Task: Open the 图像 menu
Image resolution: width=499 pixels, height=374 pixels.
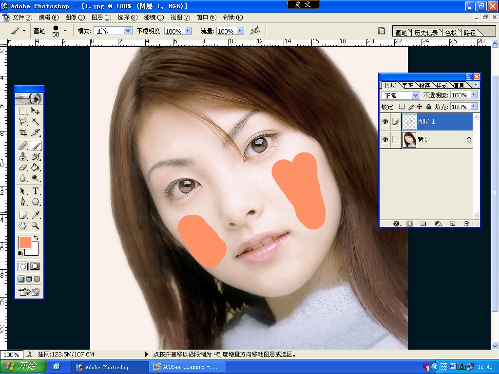Action: coord(75,17)
